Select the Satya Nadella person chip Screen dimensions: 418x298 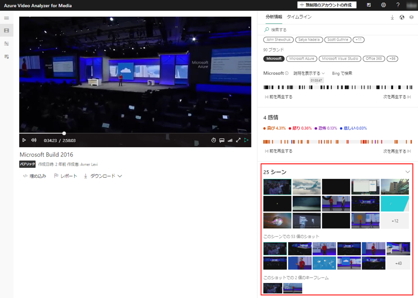tap(309, 40)
